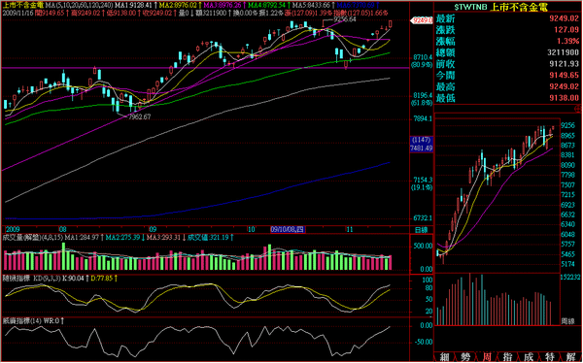Click the 09/10/08 highlighted date marker

coord(288,230)
